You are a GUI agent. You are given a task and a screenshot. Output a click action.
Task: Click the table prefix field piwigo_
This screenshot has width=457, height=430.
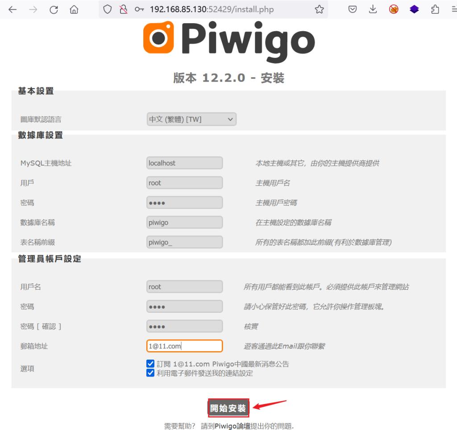pos(184,242)
